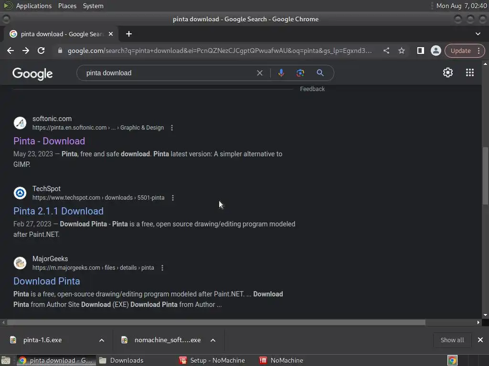Viewport: 489px width, 366px height.
Task: Go back to the previous page
Action: point(11,51)
